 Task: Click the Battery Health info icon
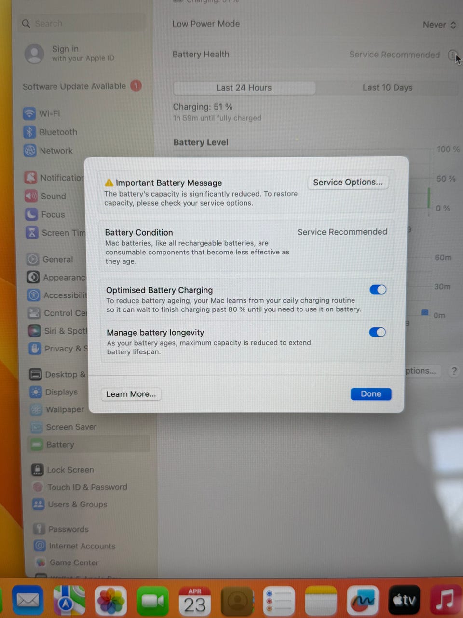click(x=452, y=55)
